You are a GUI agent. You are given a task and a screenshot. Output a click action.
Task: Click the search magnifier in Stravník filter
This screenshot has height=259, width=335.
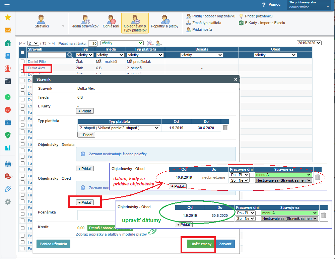point(70,55)
